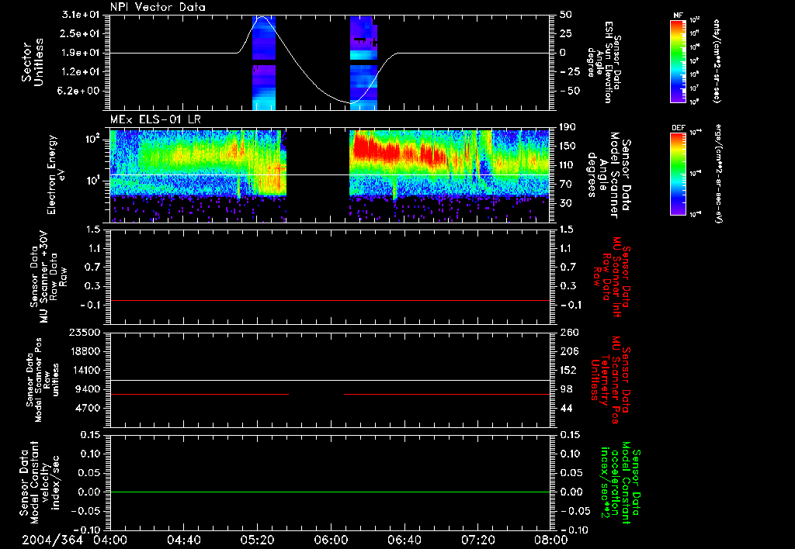Click the 07:20 time axis label
The image size is (795, 549).
[x=477, y=540]
